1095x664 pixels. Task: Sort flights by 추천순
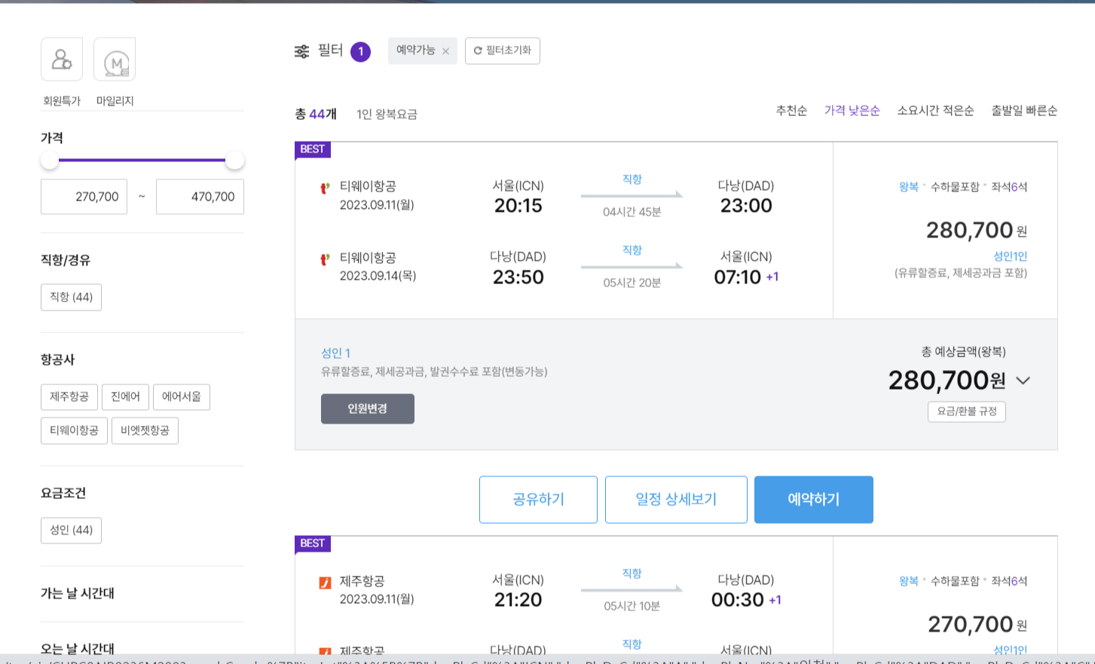pos(791,110)
